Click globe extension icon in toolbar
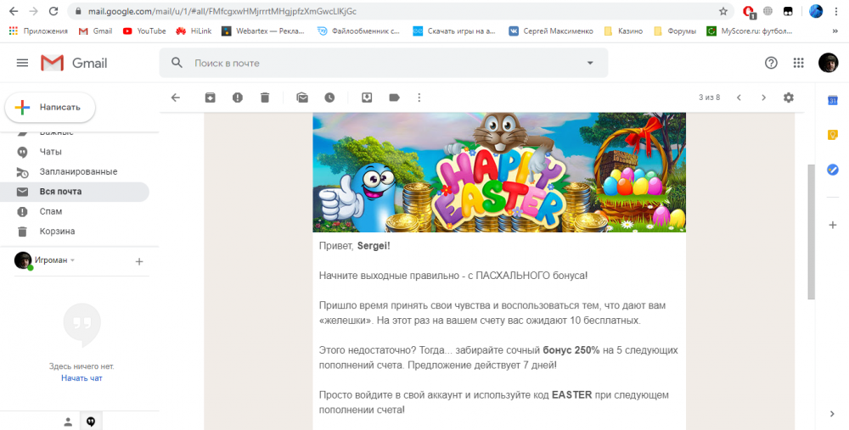Viewport: 849px width, 430px height. tap(767, 11)
